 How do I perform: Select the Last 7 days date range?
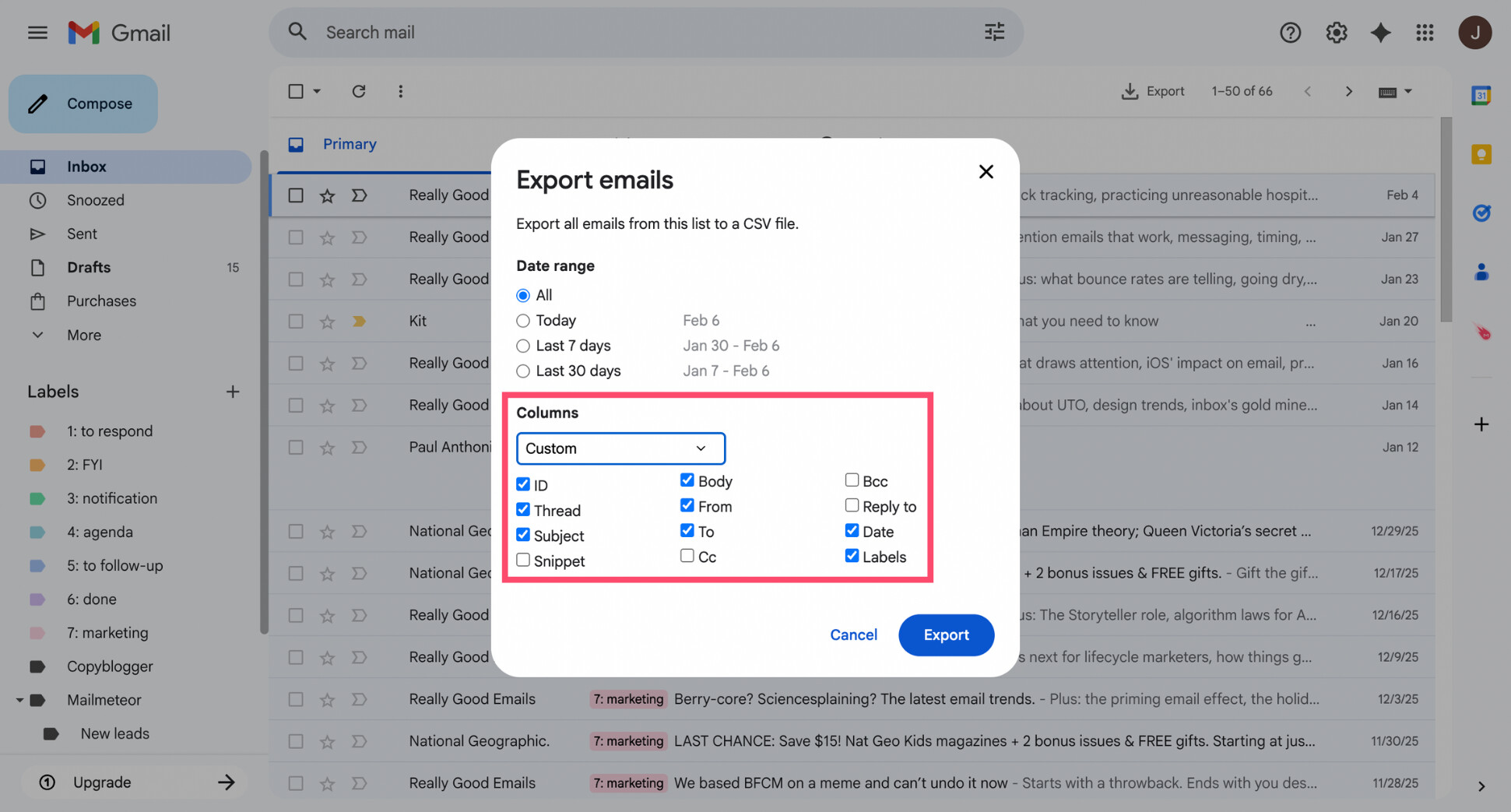click(522, 346)
